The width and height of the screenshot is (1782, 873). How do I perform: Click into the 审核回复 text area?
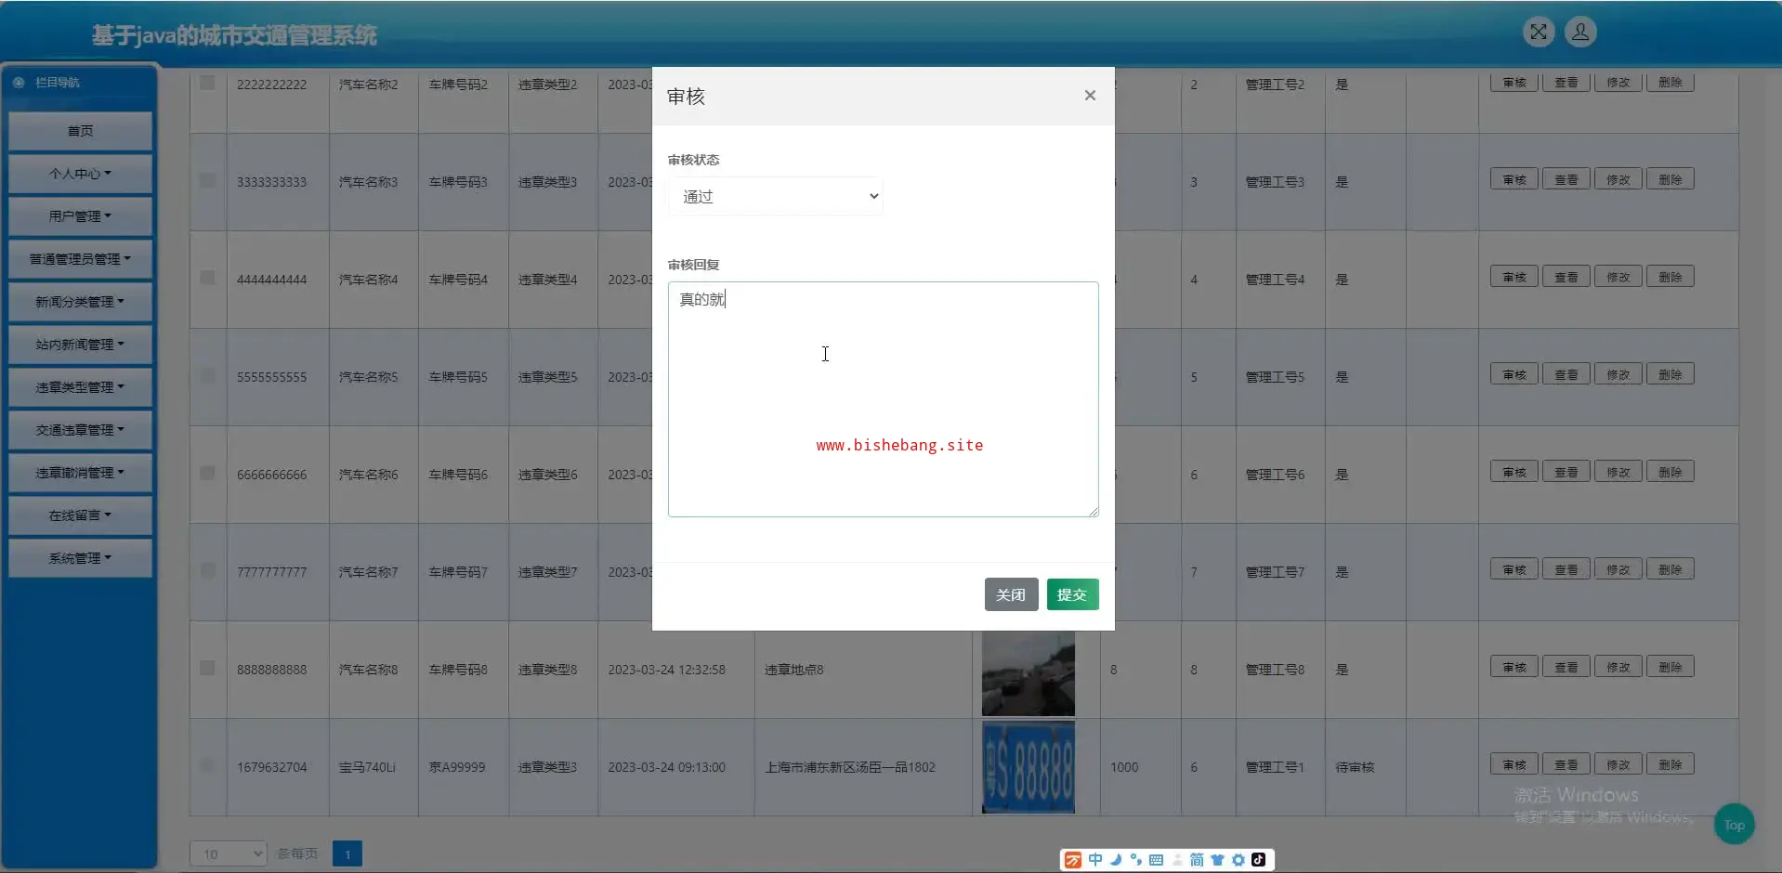(883, 399)
